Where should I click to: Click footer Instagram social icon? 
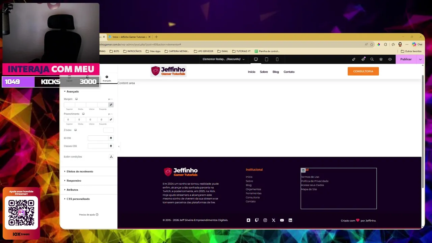(x=265, y=220)
